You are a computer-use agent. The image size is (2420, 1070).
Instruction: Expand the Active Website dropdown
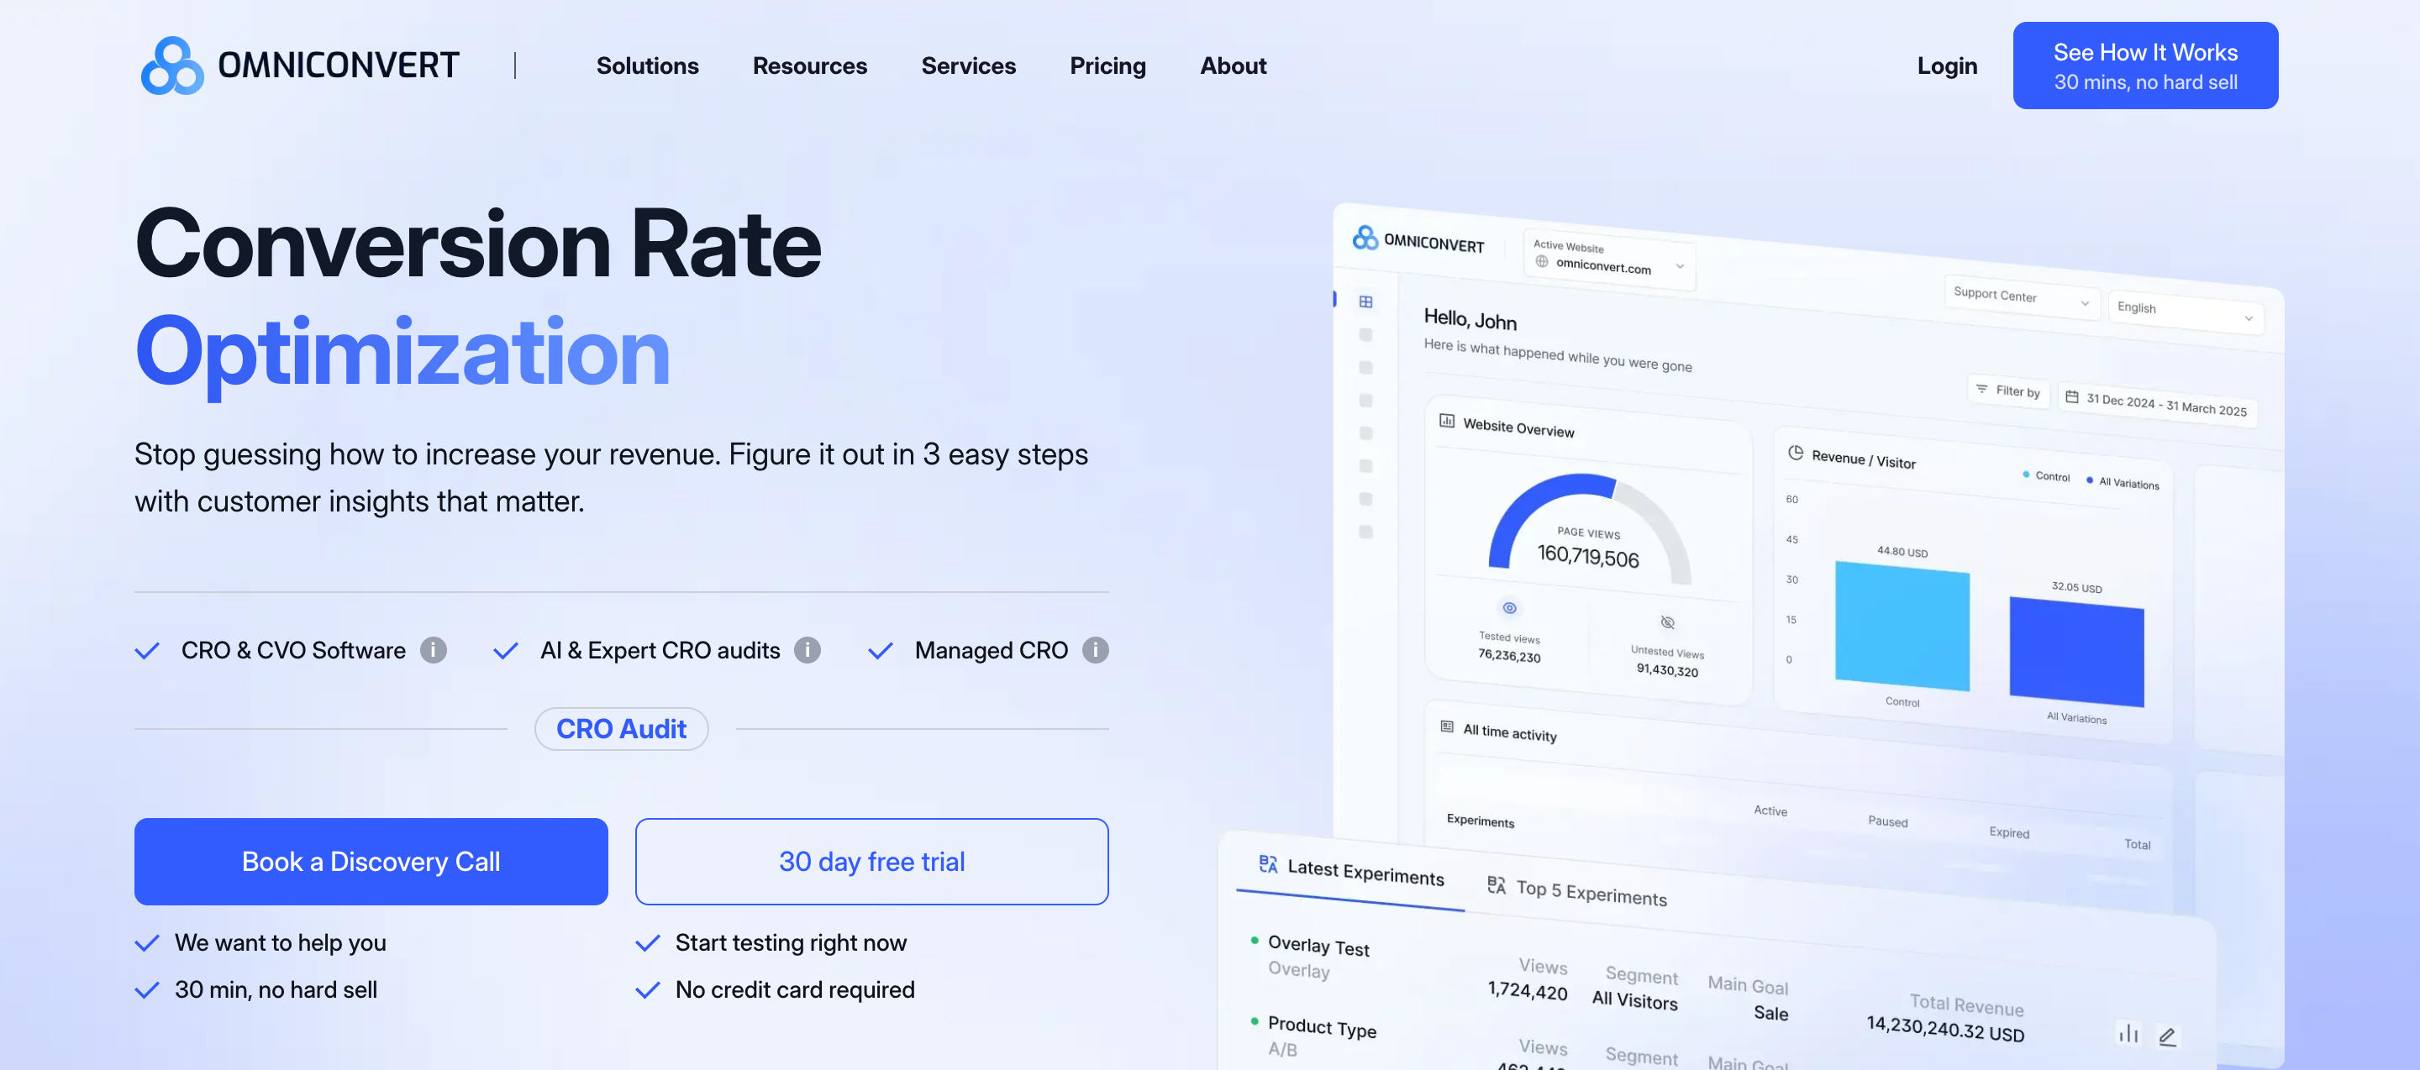[x=1608, y=259]
